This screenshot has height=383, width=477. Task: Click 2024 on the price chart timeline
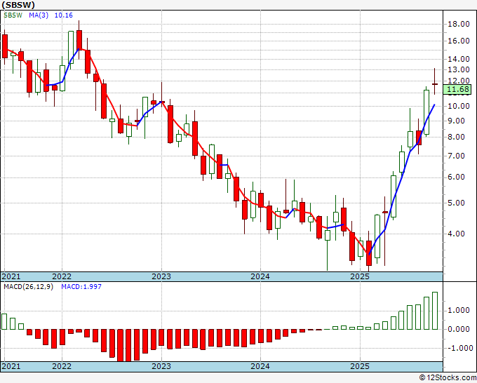point(260,277)
